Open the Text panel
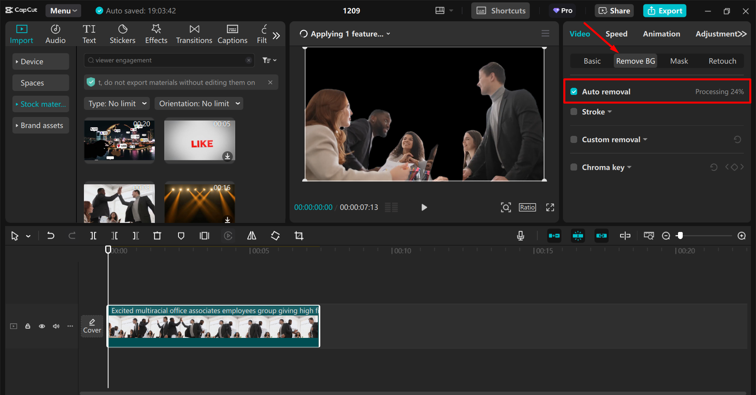 pos(89,34)
